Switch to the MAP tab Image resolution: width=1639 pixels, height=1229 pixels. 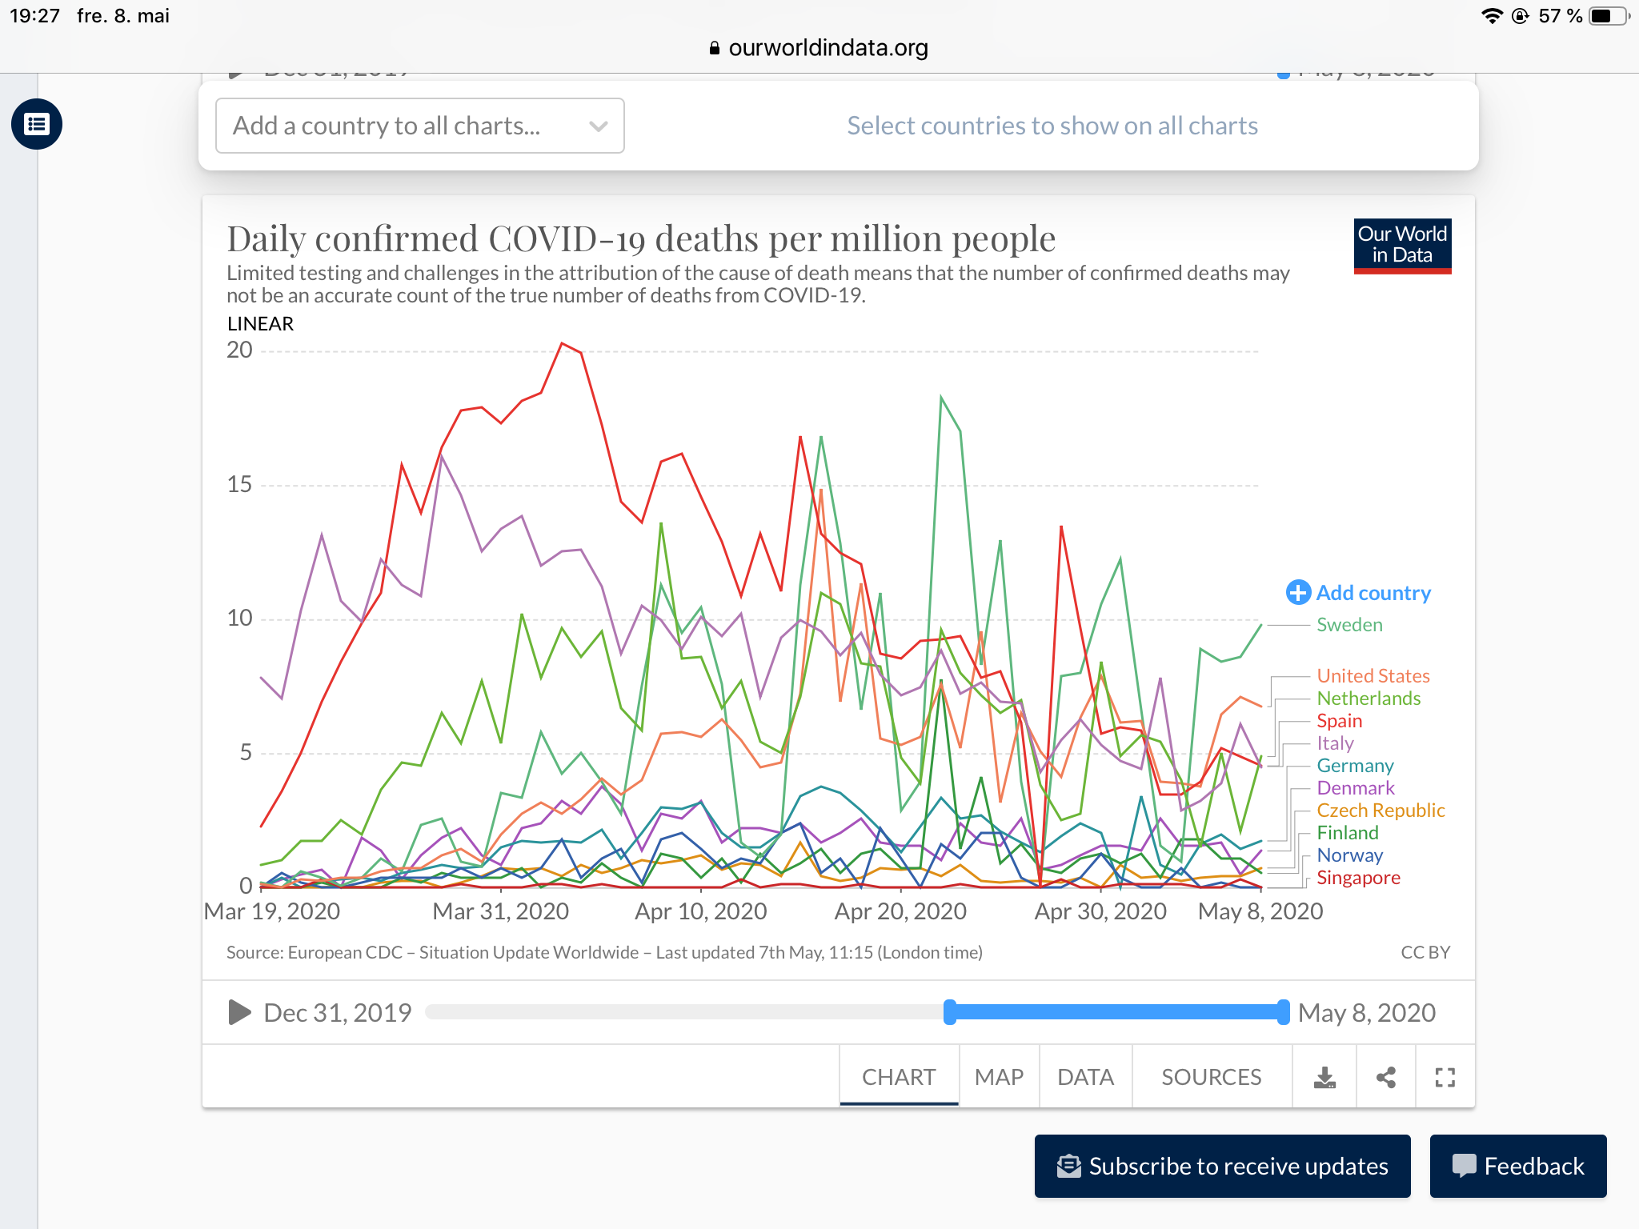point(999,1078)
